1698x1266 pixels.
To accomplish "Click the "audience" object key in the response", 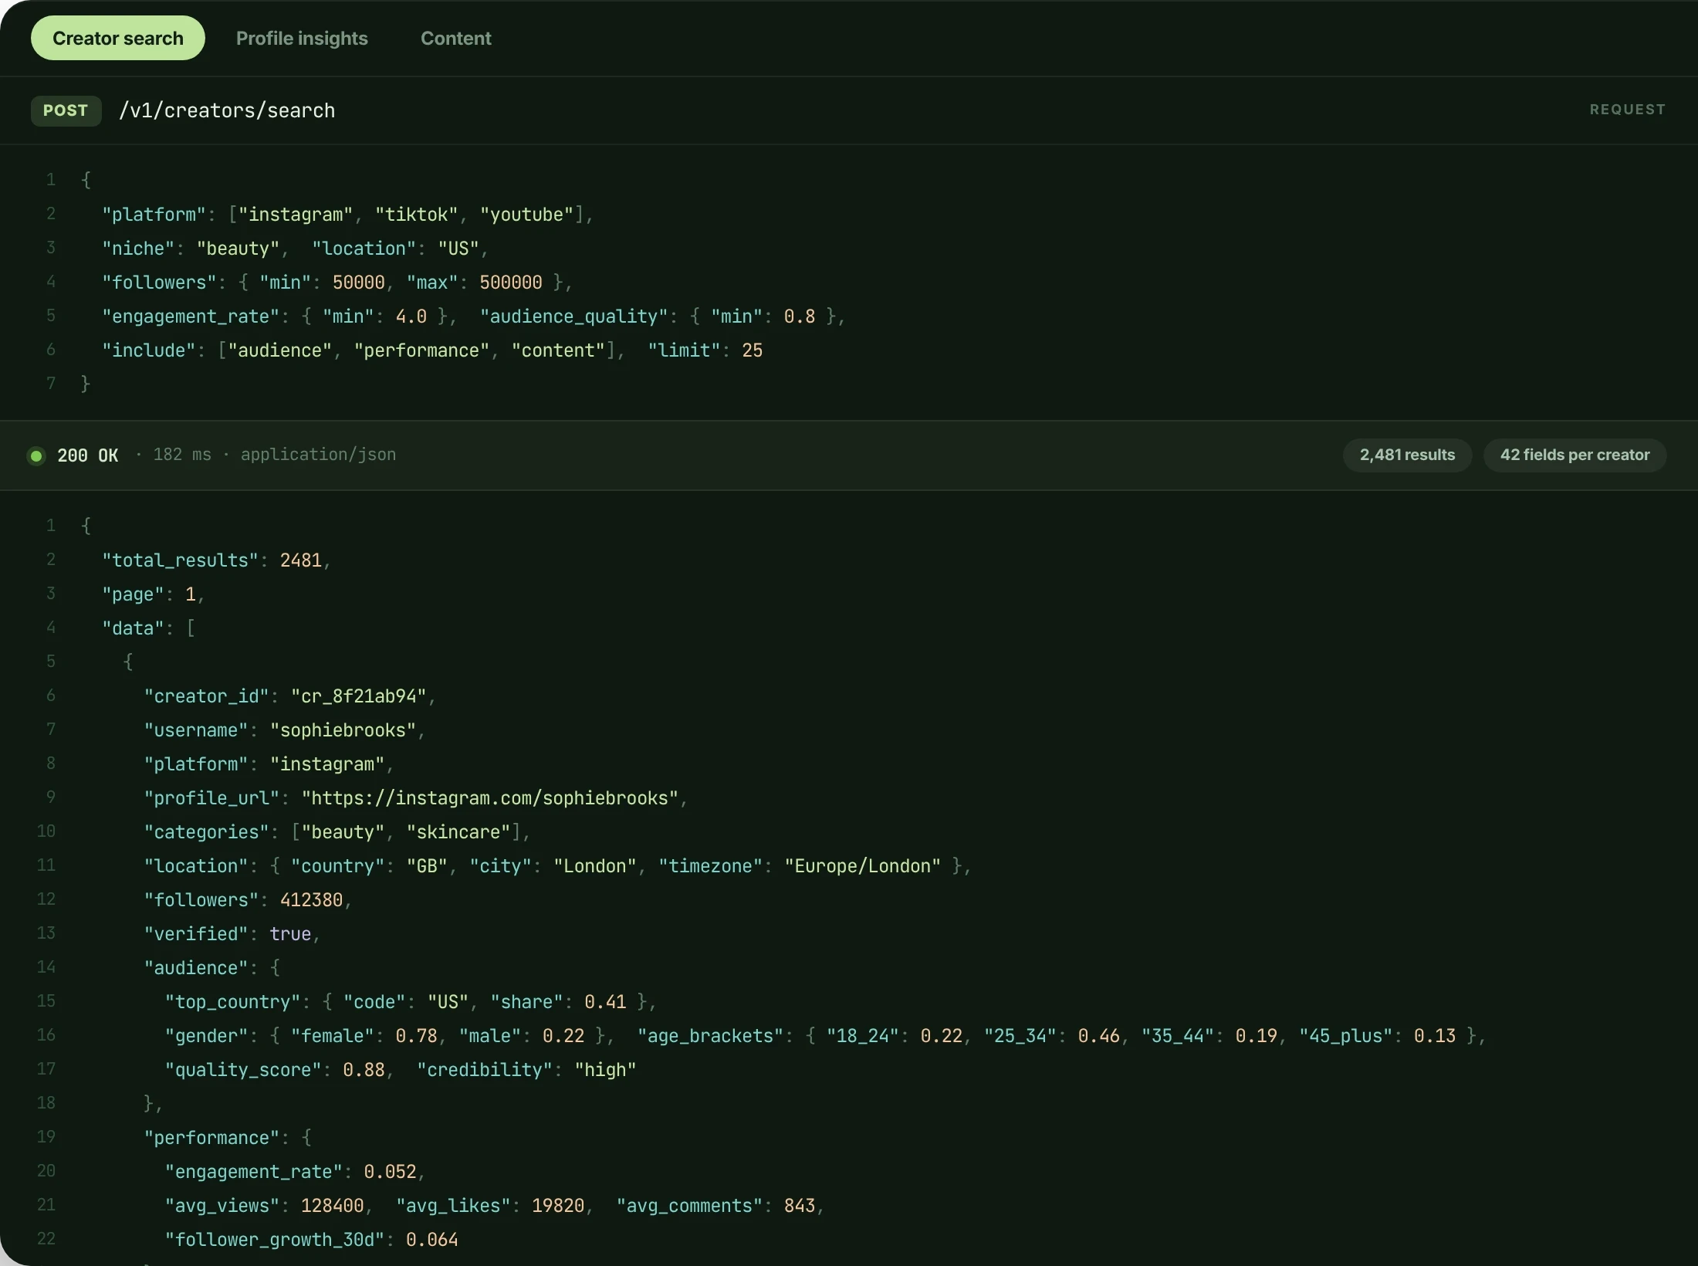I will pyautogui.click(x=196, y=968).
